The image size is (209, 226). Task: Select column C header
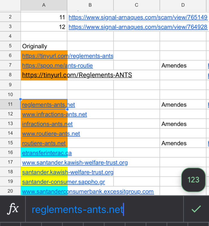(x=136, y=5)
